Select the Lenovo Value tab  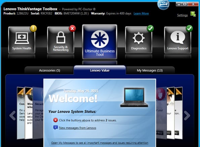(100, 70)
